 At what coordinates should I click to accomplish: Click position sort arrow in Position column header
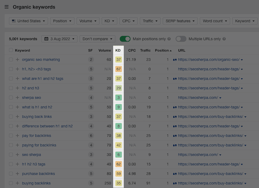(171, 51)
